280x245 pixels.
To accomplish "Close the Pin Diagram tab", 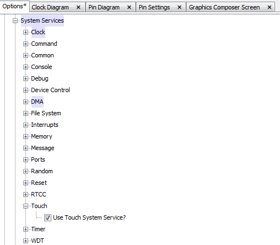I will coord(129,7).
